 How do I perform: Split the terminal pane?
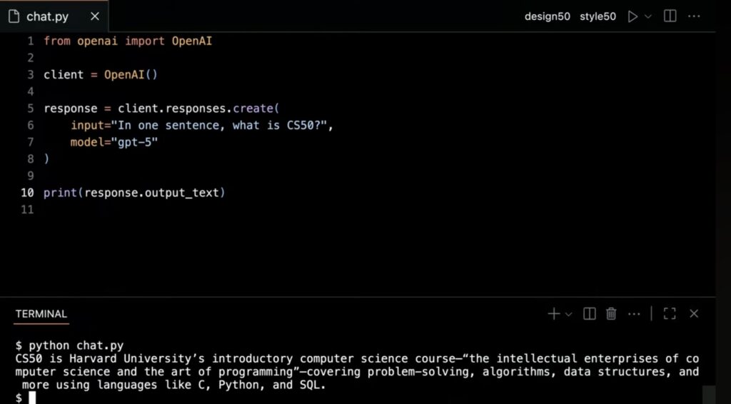[x=589, y=313]
